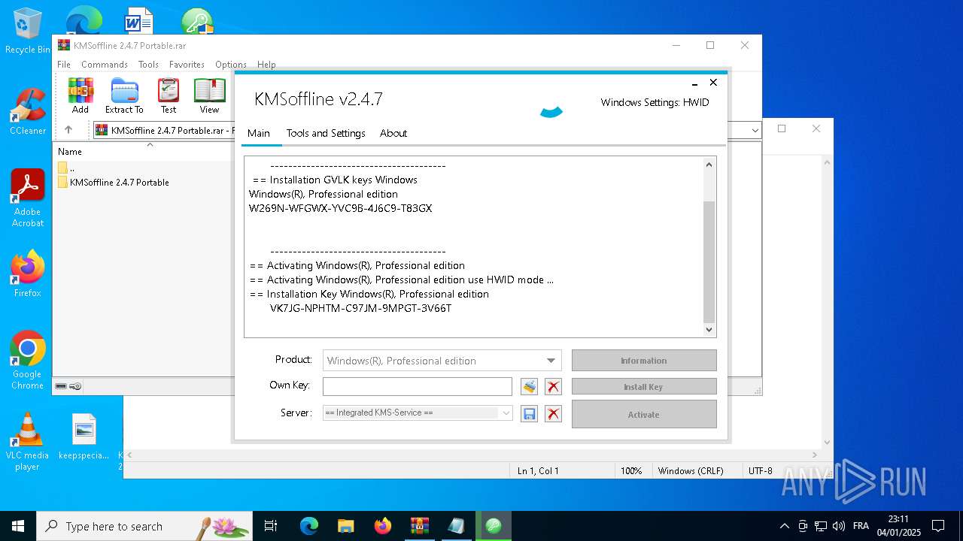Open the notification center icon
Screen dimensions: 963x541
point(938,526)
